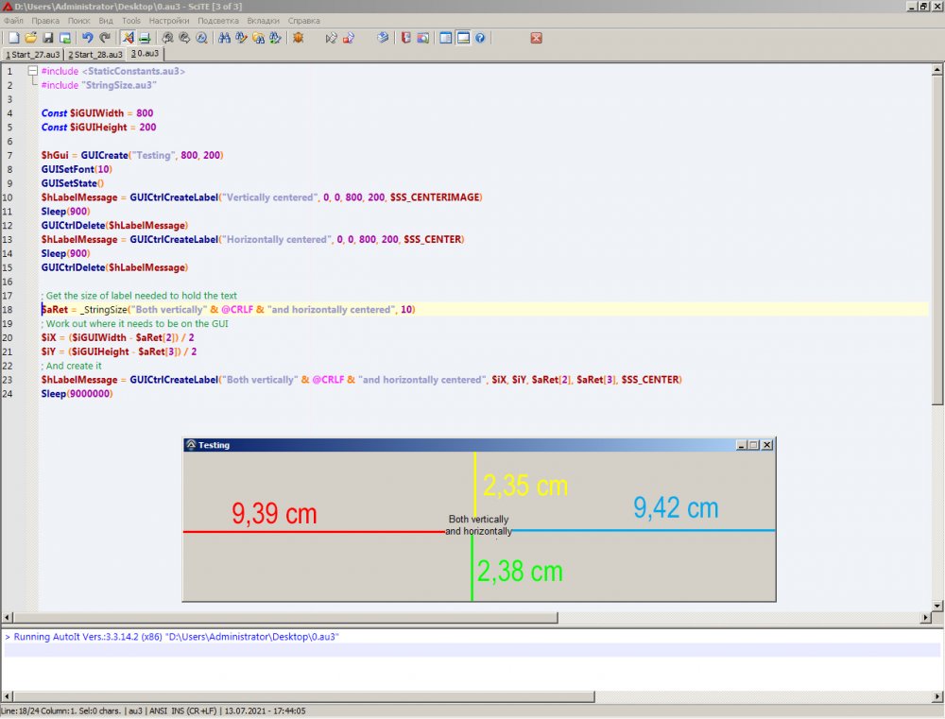
Task: Click the AutoIt icon in the Testing window title
Action: (x=191, y=445)
